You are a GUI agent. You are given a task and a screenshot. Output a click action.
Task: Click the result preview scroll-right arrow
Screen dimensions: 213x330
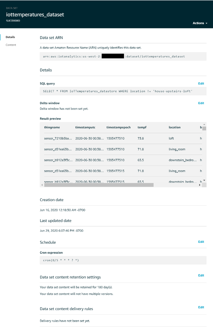200,185
